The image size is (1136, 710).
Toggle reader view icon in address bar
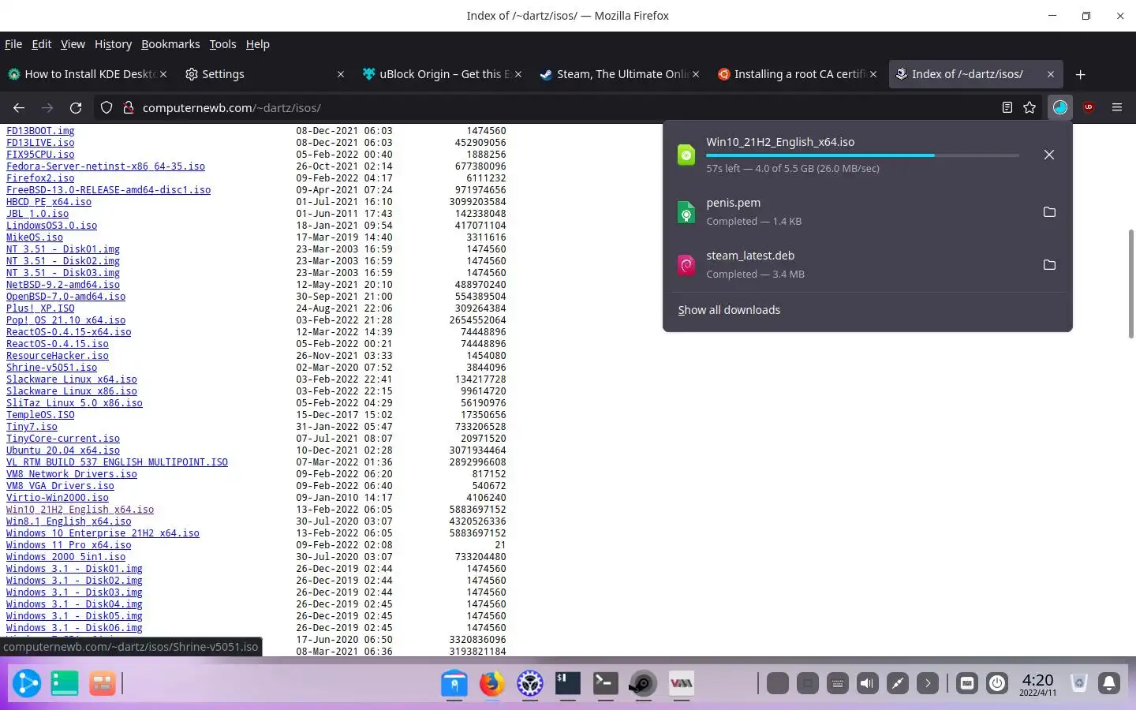coord(1007,107)
